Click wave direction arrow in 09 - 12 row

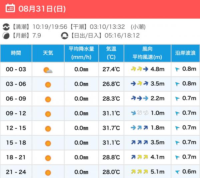[177, 113]
